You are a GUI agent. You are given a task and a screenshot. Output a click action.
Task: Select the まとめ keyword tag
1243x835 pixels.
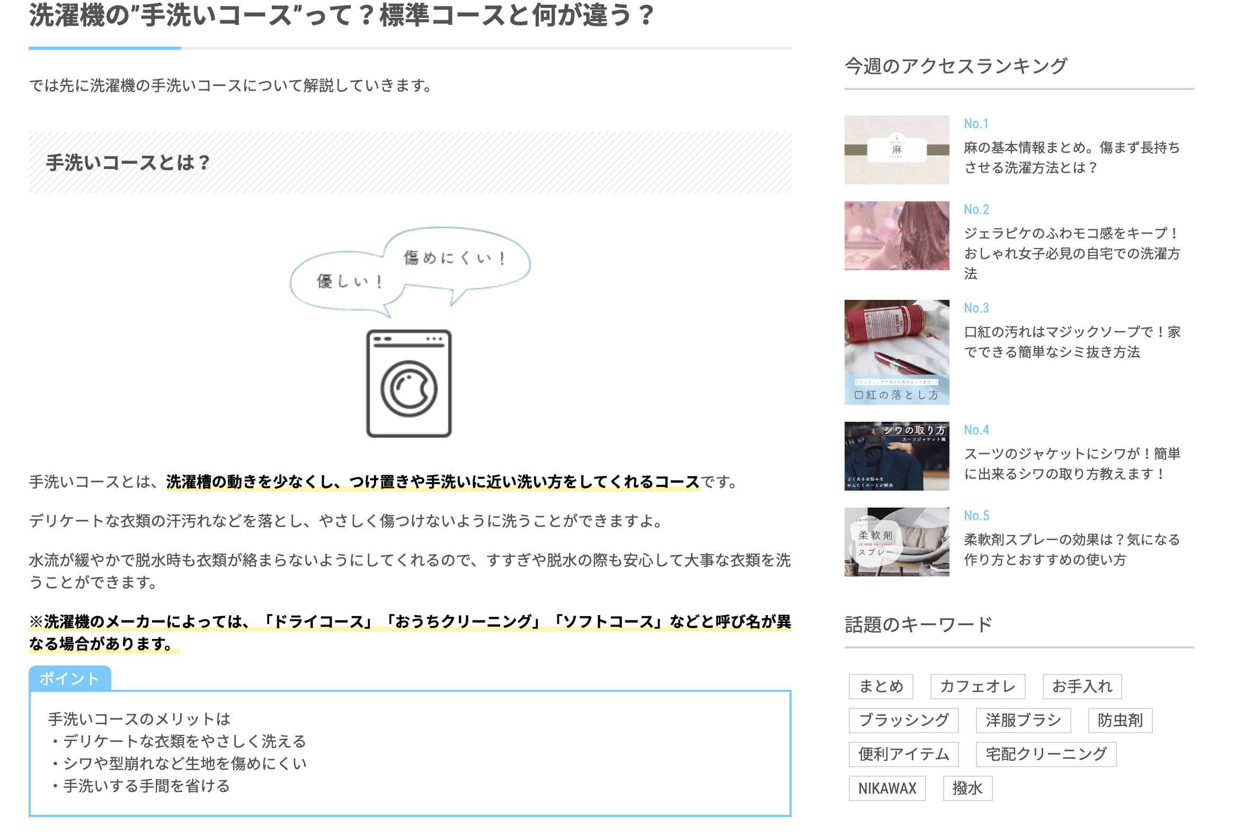coord(880,686)
